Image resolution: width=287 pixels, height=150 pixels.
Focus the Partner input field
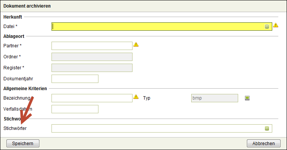point(92,46)
